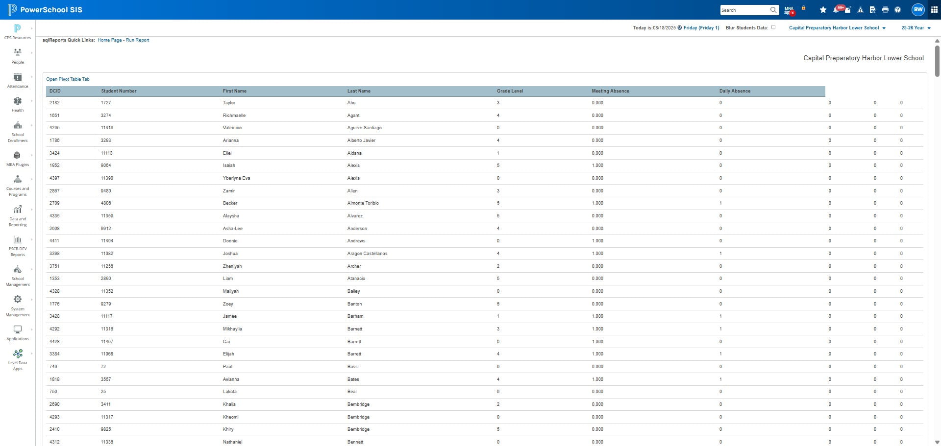Click the Open Pivot Table Tab link
941x446 pixels.
[68, 79]
